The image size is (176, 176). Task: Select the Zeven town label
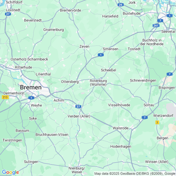pos(84,46)
